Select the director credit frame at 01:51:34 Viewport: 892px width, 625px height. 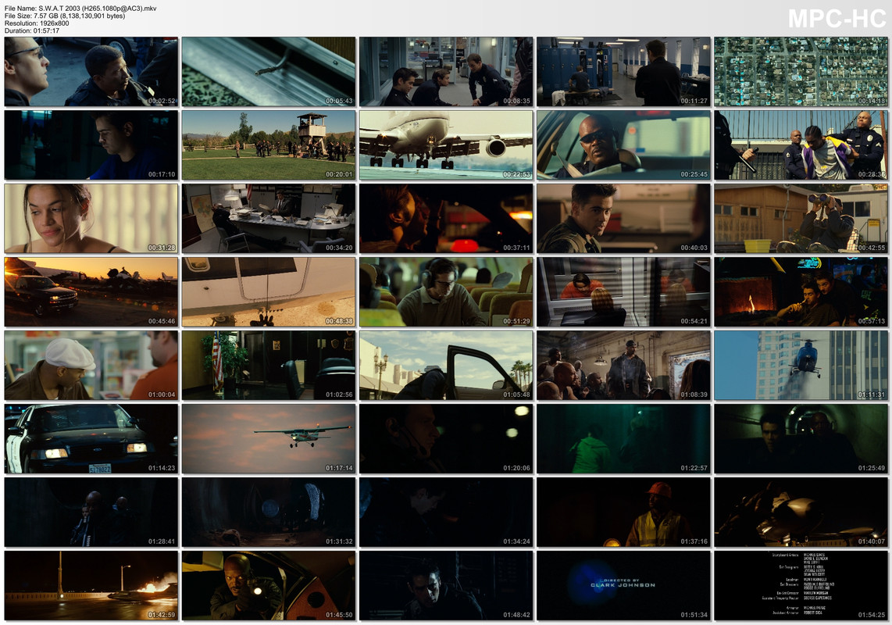click(x=623, y=586)
